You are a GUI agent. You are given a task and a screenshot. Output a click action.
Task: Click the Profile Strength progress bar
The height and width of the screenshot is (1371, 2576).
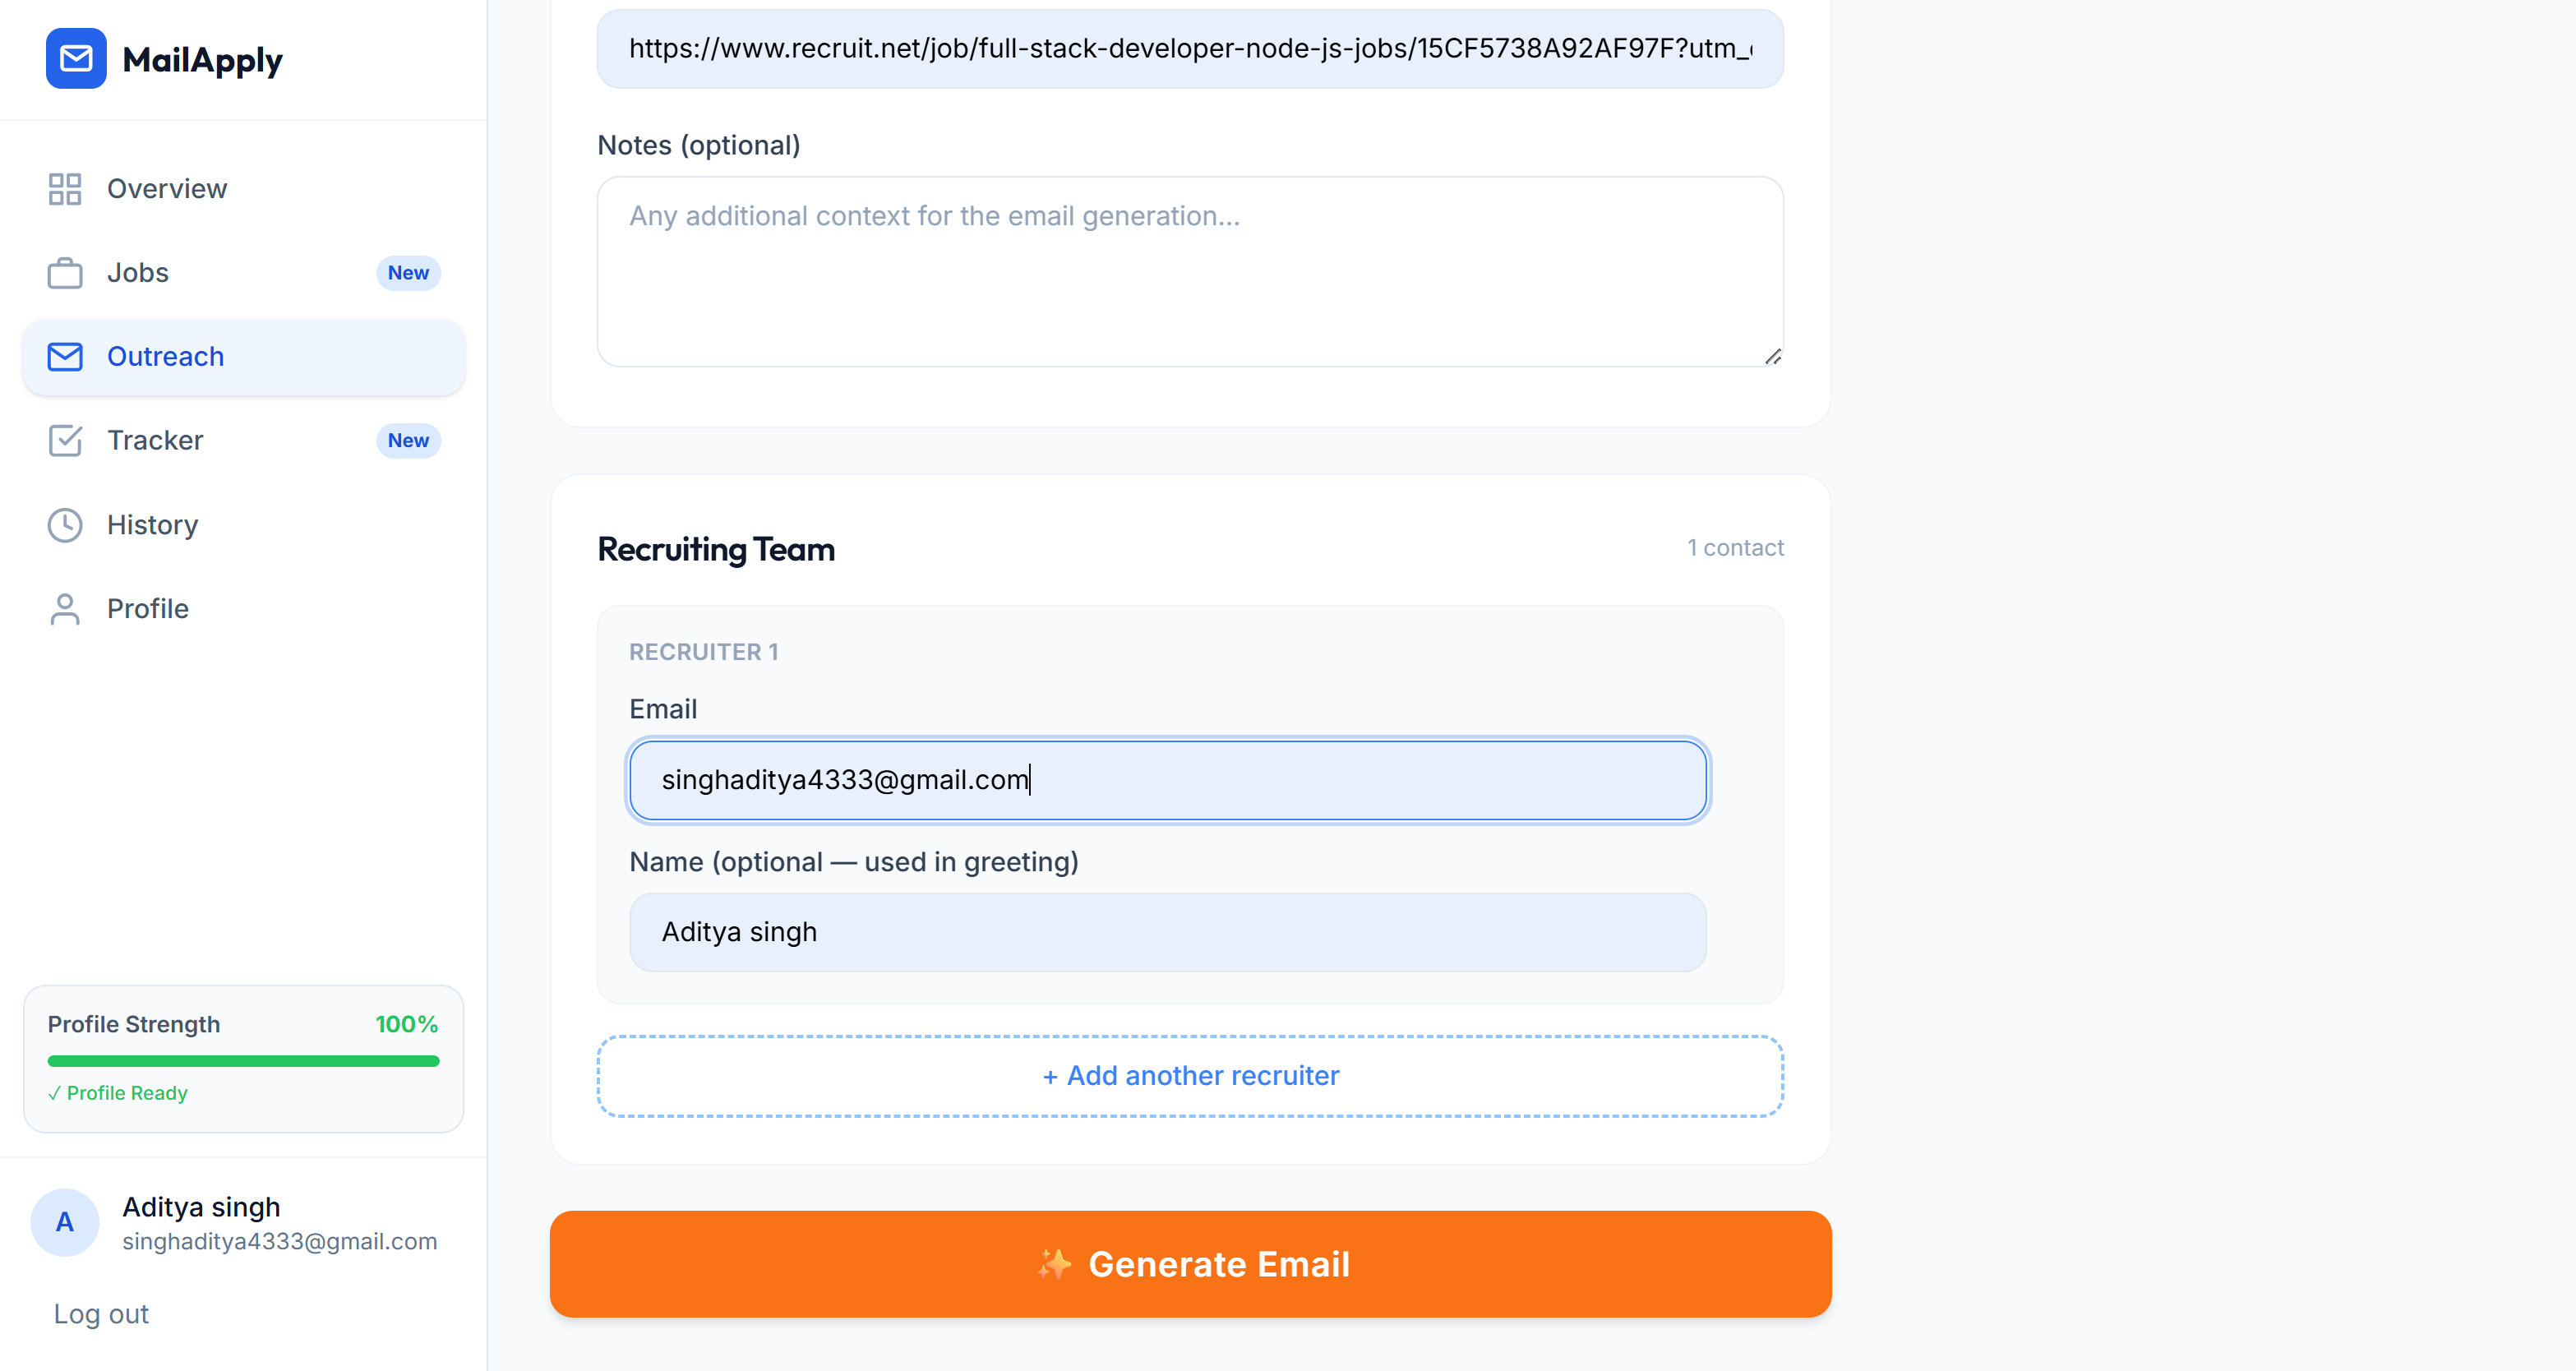[242, 1062]
